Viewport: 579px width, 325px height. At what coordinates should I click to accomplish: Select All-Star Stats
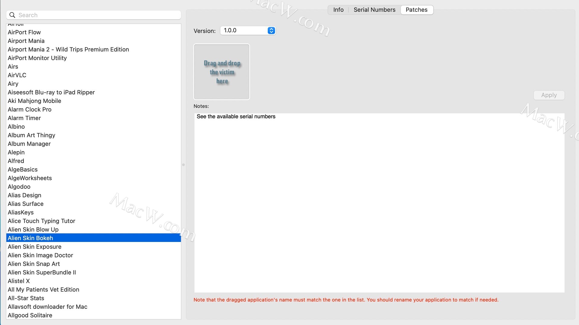tap(93, 298)
